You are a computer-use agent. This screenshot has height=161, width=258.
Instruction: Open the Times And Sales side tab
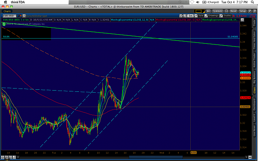(254, 40)
